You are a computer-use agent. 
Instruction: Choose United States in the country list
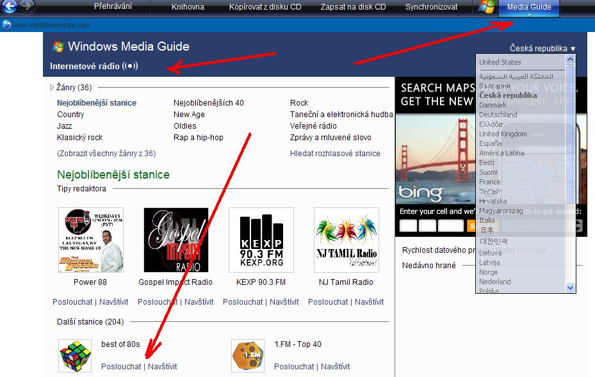click(500, 62)
